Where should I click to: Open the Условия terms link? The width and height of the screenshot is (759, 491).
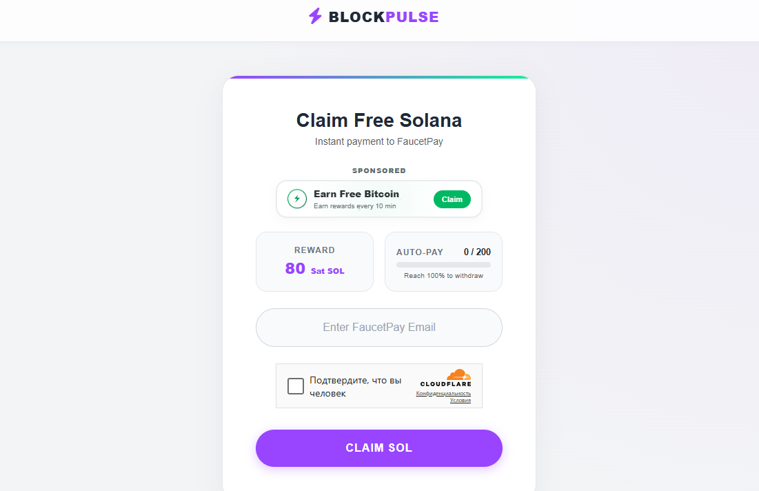[x=461, y=400]
